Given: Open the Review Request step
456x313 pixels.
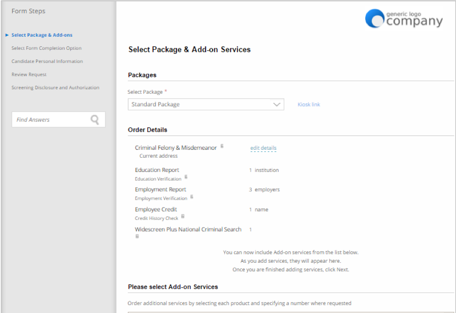Looking at the screenshot, I should [x=29, y=75].
